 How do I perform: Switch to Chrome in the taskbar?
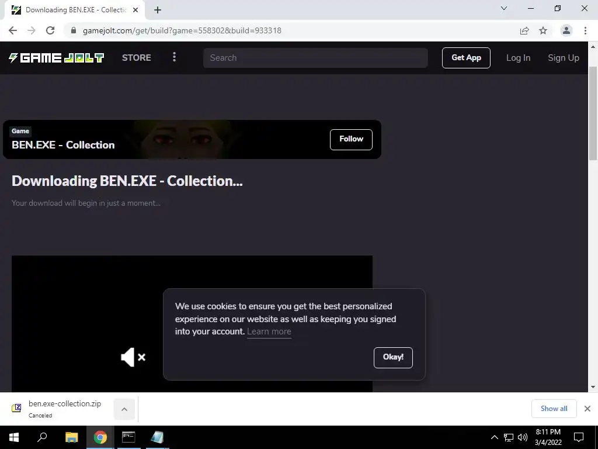click(x=100, y=437)
